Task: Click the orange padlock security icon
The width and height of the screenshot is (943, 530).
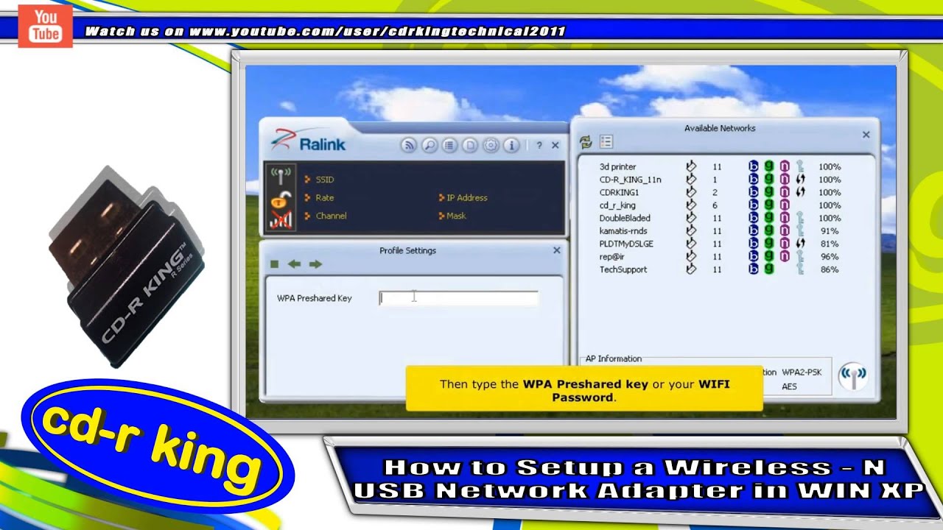Action: tap(281, 198)
